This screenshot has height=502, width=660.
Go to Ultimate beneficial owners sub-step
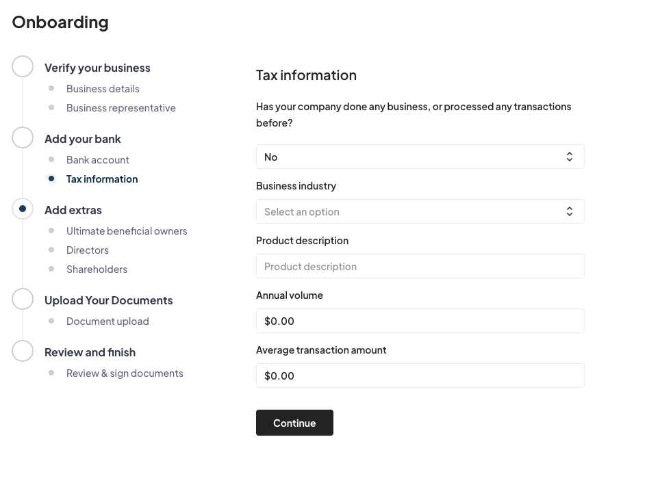127,230
